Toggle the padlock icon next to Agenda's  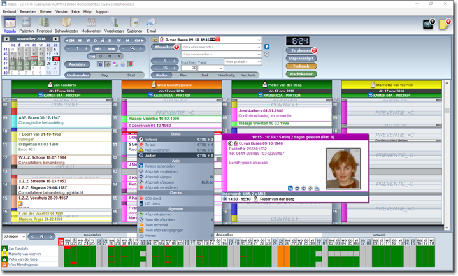(x=123, y=64)
